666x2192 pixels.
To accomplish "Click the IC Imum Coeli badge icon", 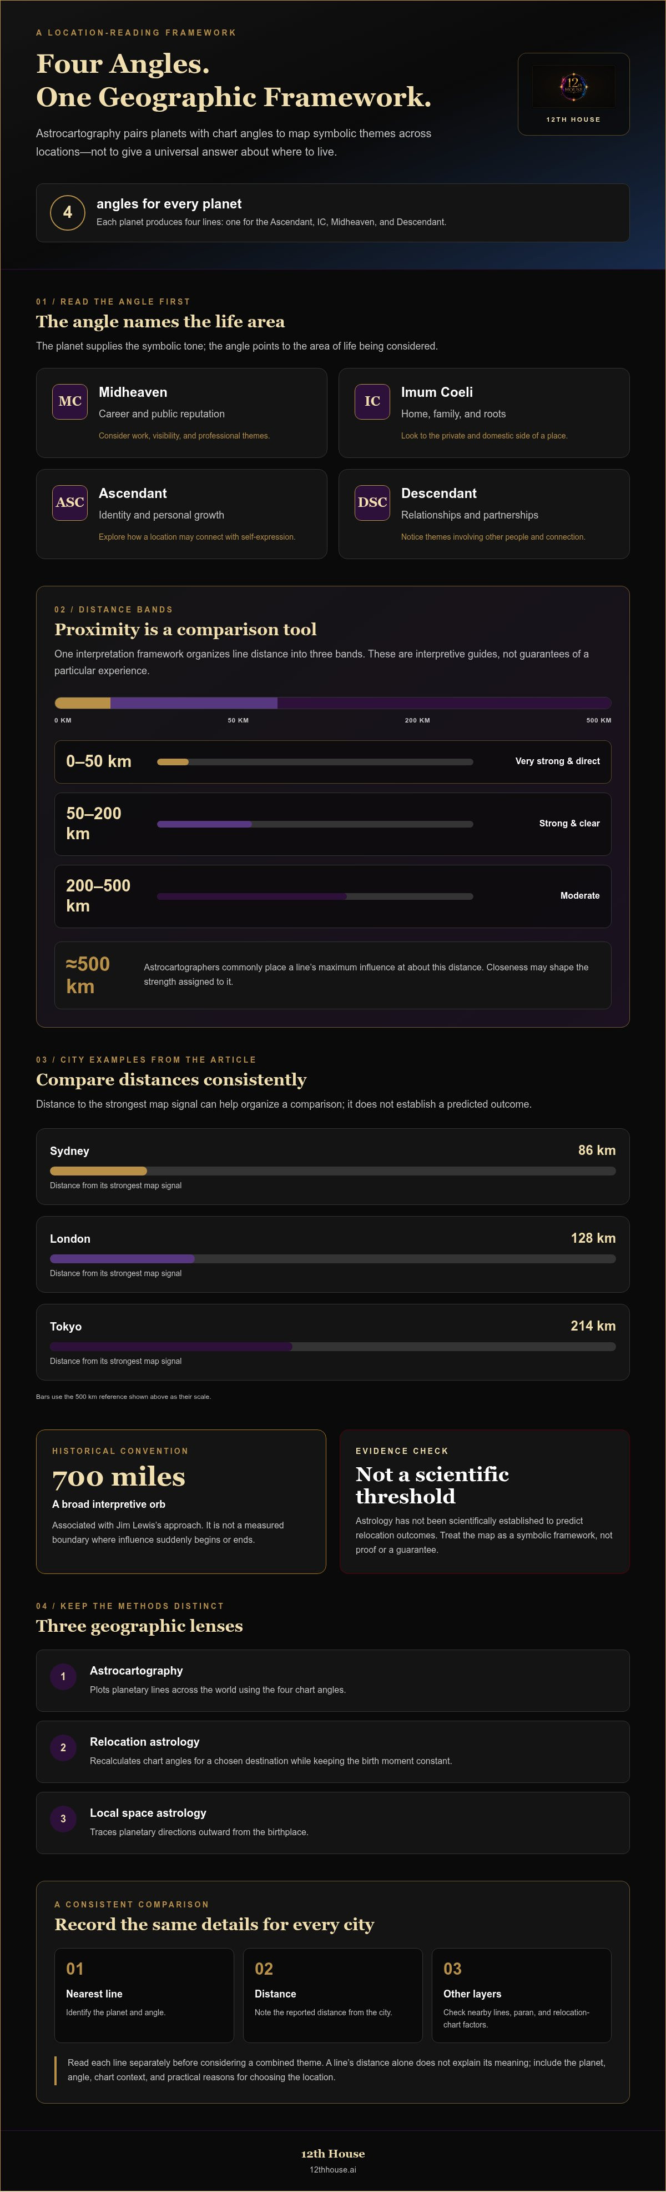I will tap(372, 402).
